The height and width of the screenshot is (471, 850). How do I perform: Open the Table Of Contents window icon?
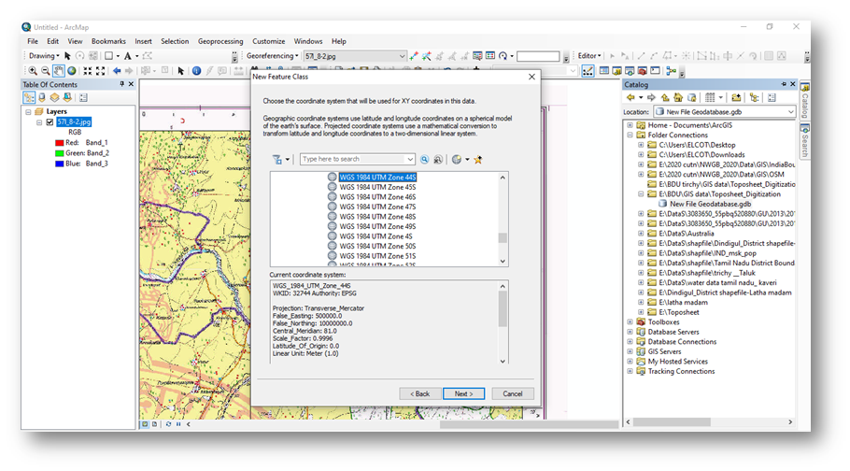604,71
